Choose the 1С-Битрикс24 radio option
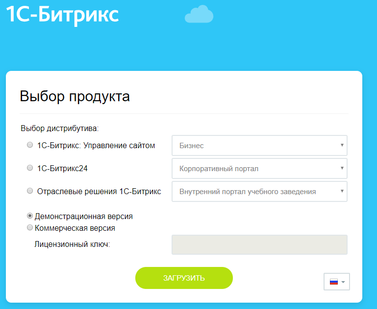The width and height of the screenshot is (377, 309). [30, 168]
